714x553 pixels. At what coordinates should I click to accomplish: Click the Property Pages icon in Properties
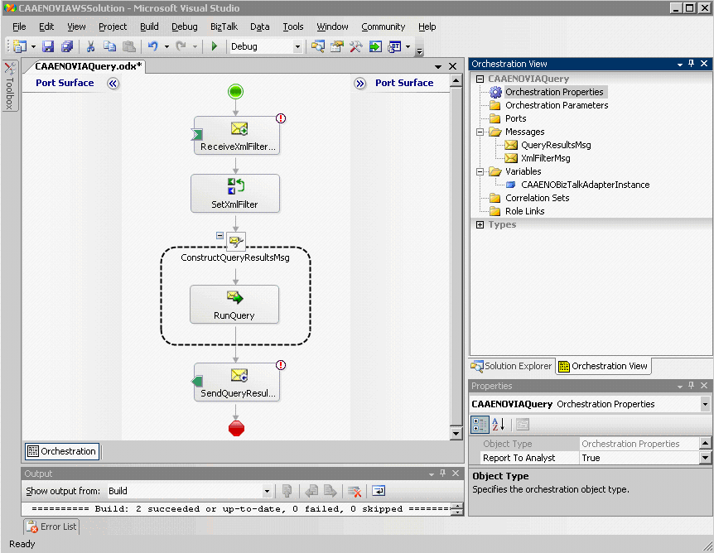(x=523, y=425)
